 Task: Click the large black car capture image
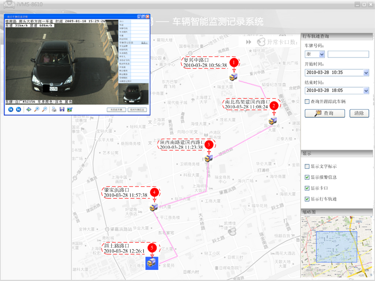[x=62, y=62]
